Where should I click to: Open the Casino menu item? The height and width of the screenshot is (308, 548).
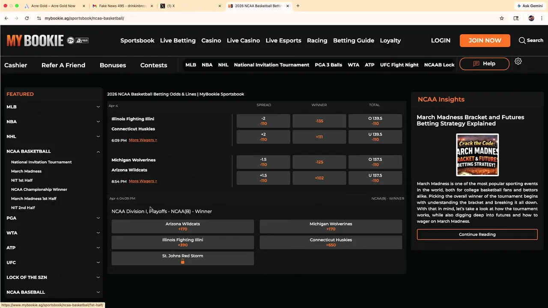(x=211, y=40)
